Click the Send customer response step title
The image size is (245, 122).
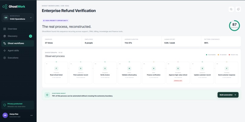[226, 75]
